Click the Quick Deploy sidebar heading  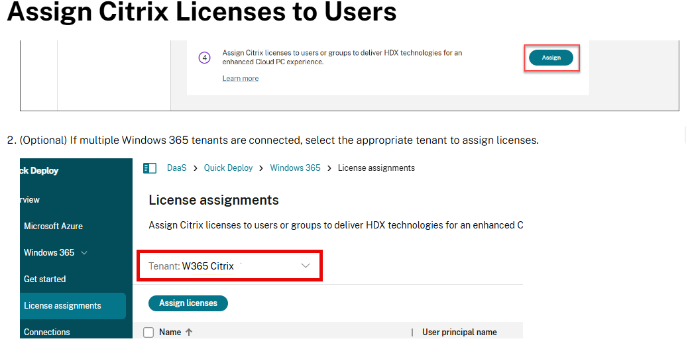pos(39,171)
